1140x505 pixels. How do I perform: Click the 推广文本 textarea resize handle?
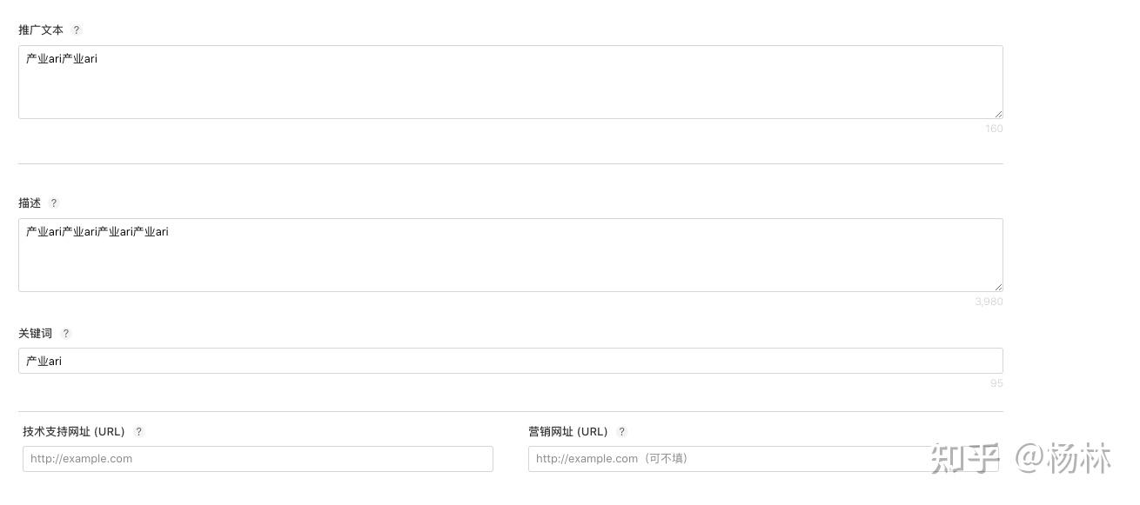pos(998,114)
